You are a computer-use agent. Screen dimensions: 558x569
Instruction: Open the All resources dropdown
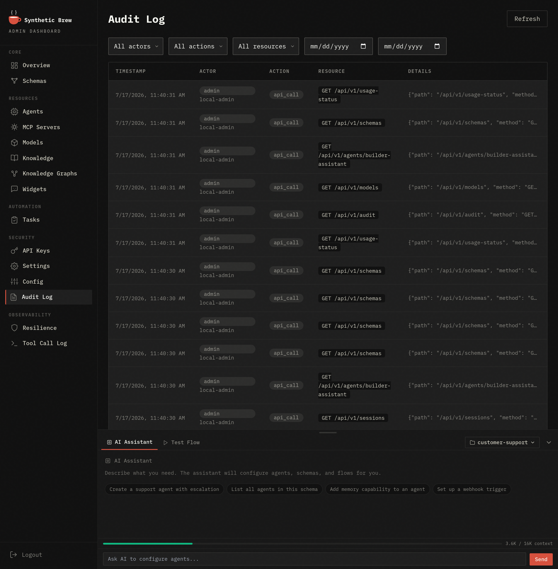(x=266, y=46)
